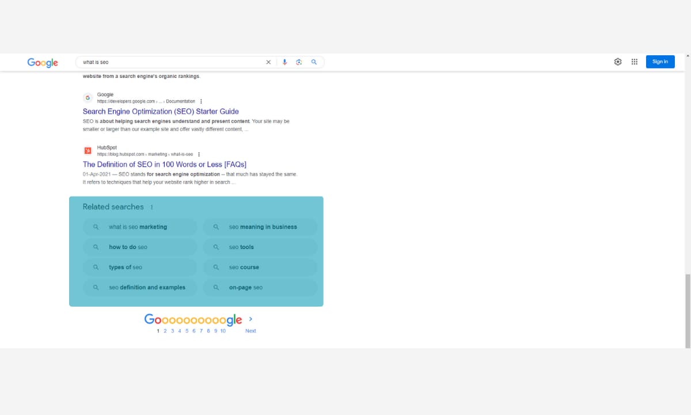The width and height of the screenshot is (691, 415).
Task: Go to results page 5
Action: [x=187, y=331]
